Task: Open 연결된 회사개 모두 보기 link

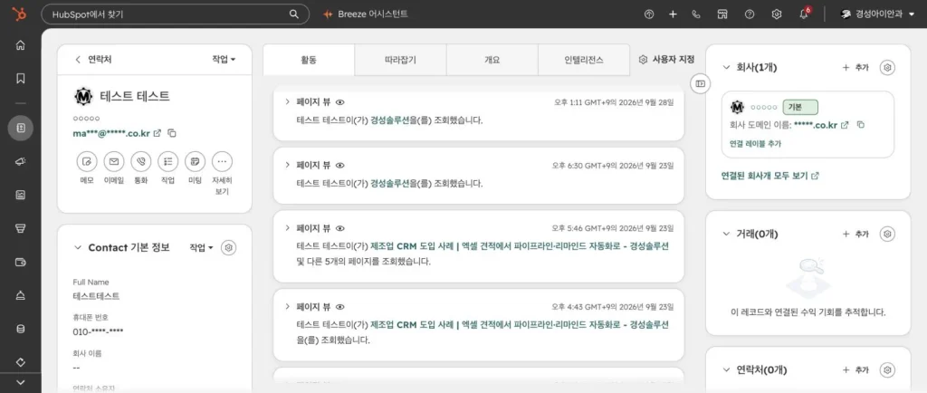Action: click(769, 176)
